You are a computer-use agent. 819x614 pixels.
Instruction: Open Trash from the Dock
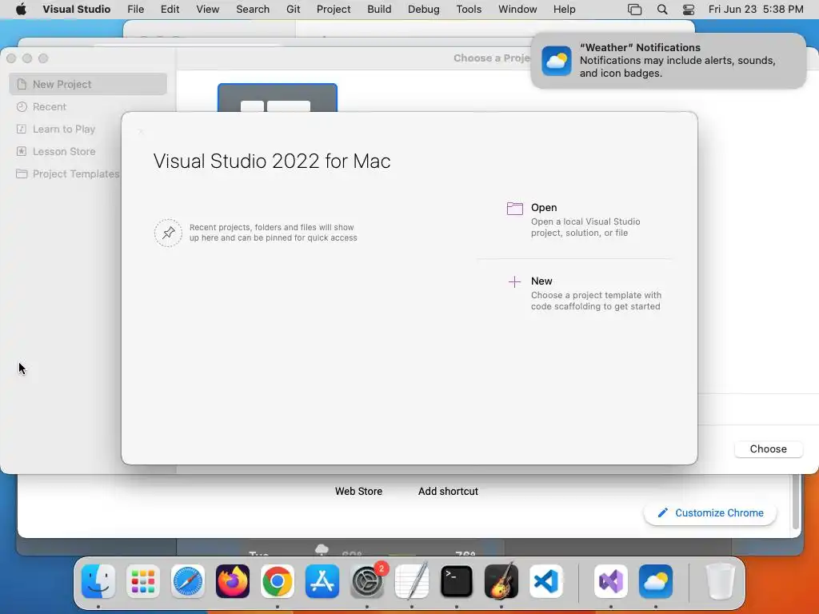point(721,581)
